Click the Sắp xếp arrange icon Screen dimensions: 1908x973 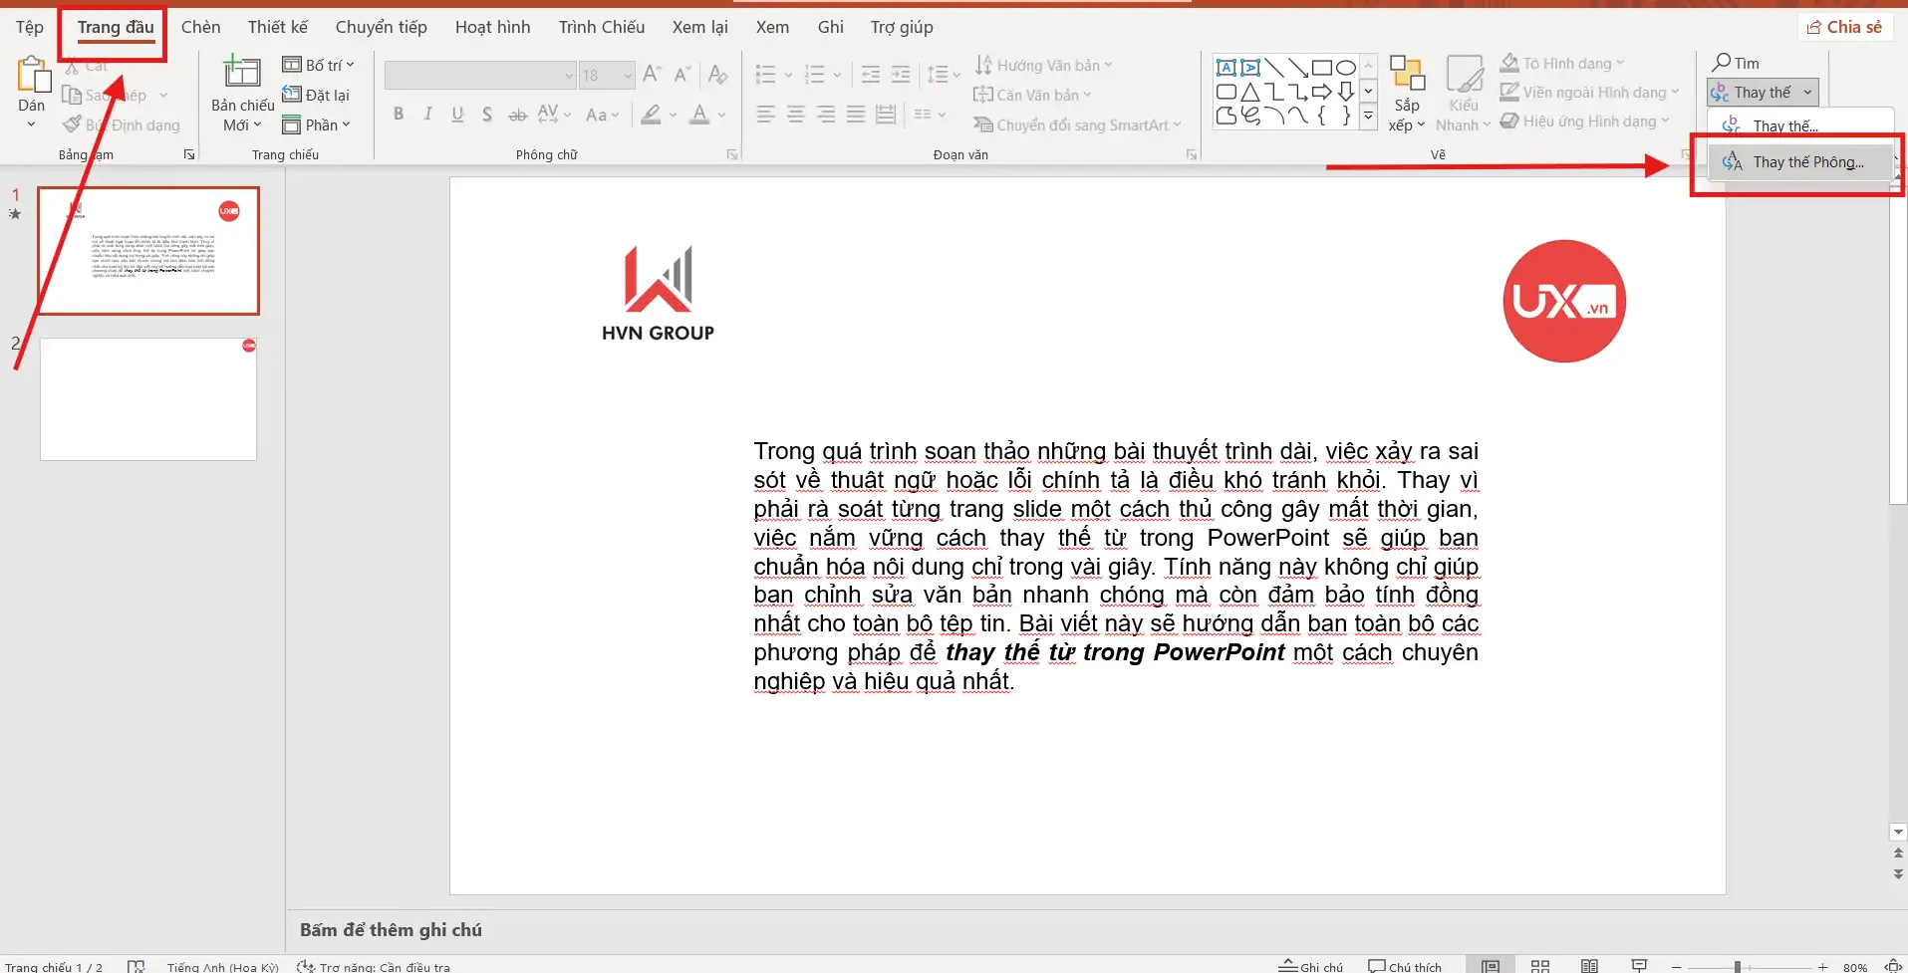point(1407,75)
